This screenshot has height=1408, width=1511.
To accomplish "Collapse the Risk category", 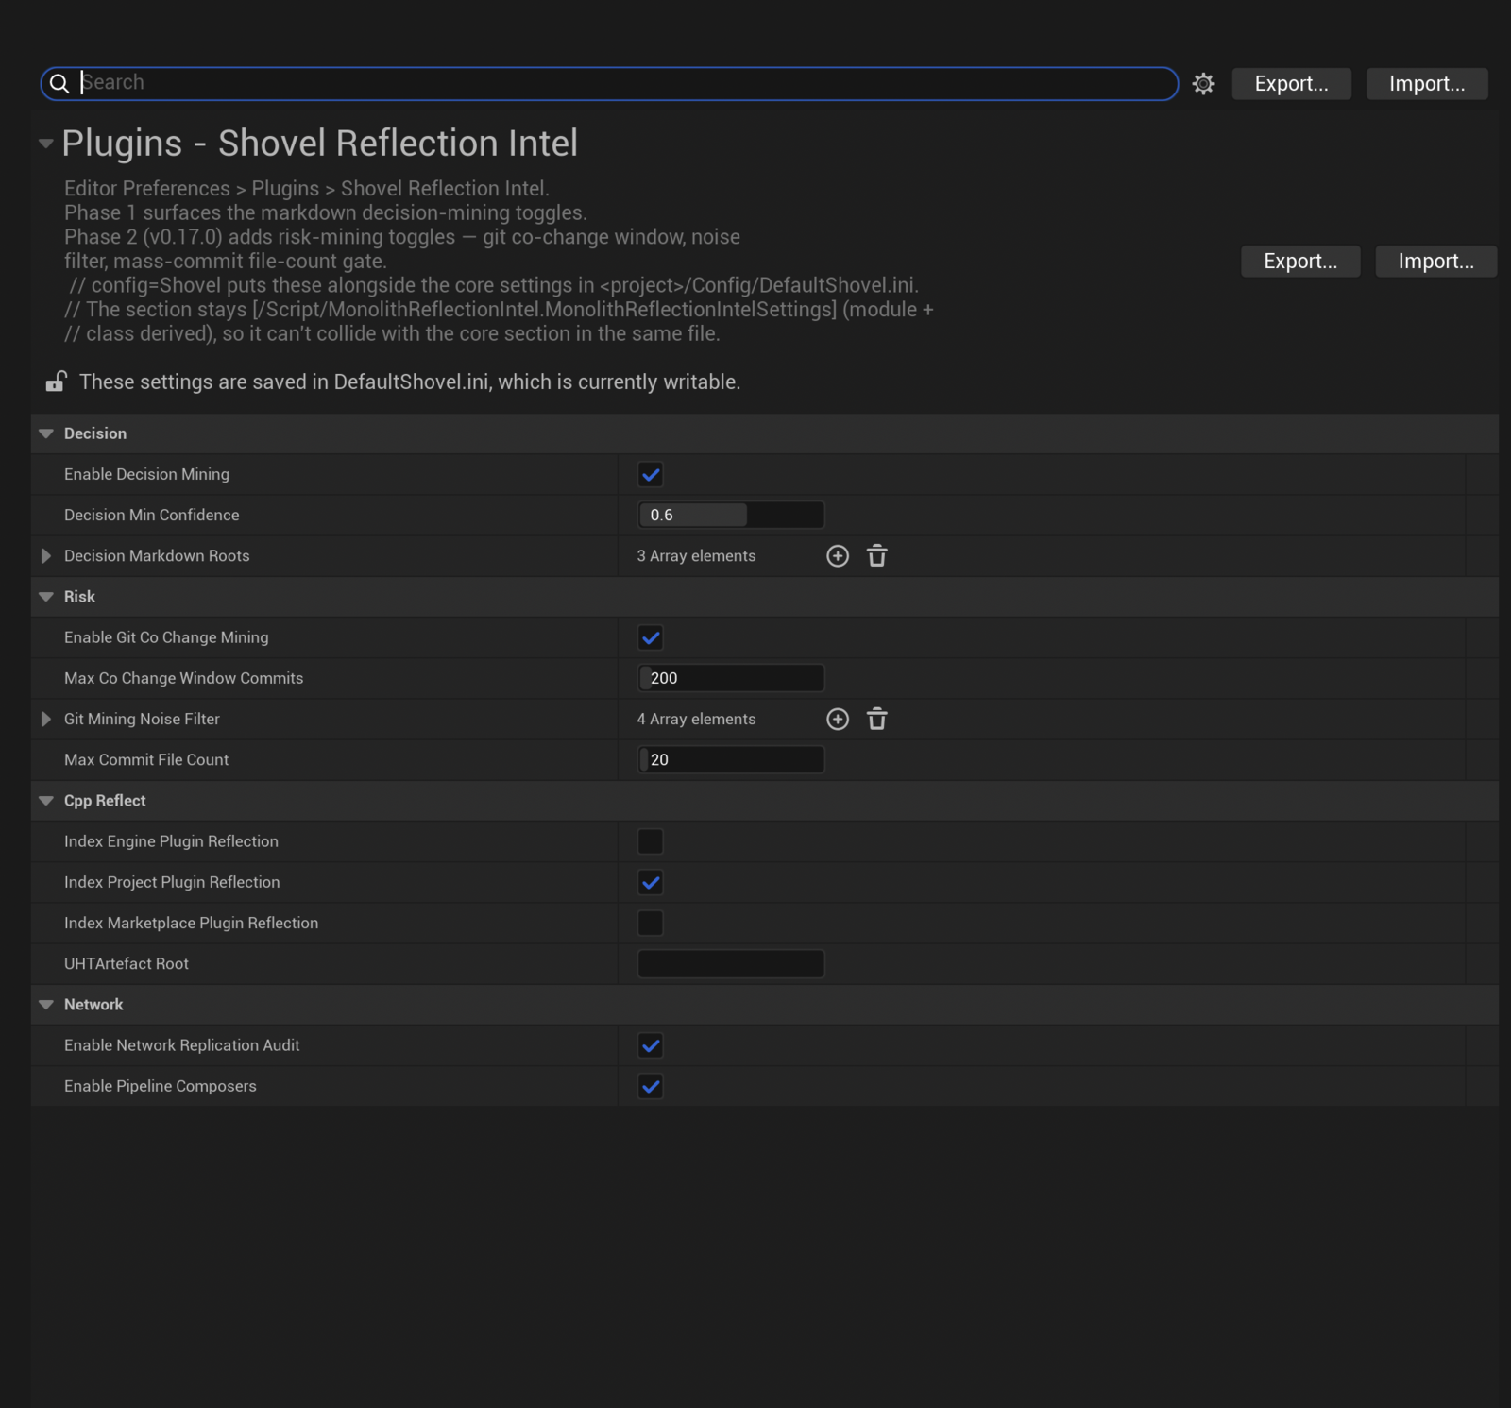I will pos(46,597).
